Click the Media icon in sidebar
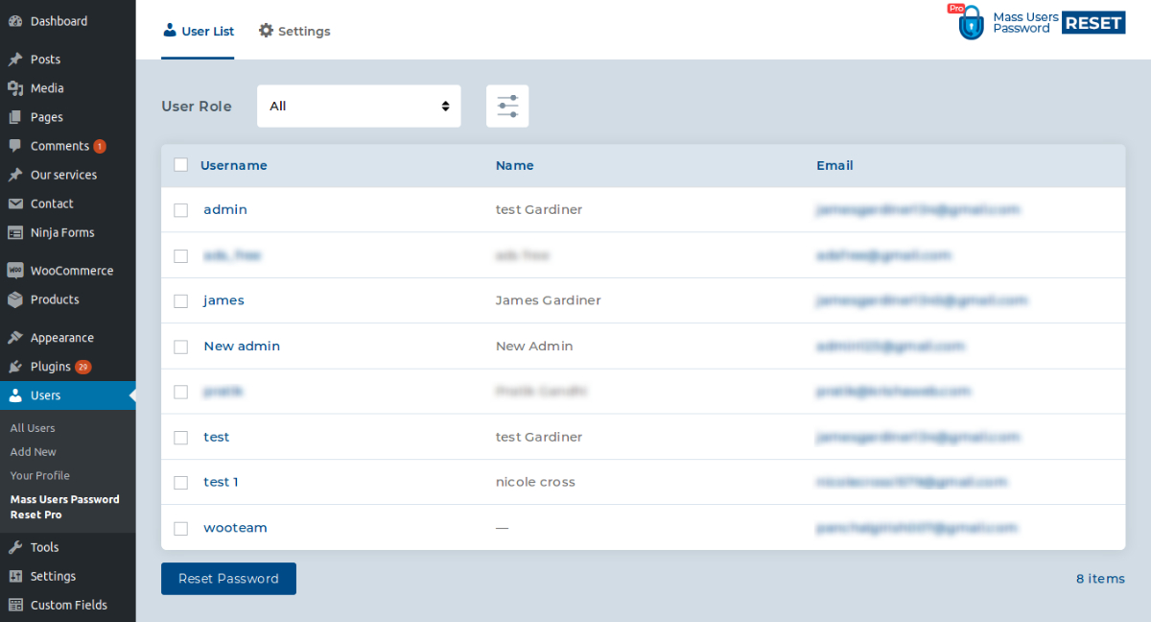 [15, 88]
